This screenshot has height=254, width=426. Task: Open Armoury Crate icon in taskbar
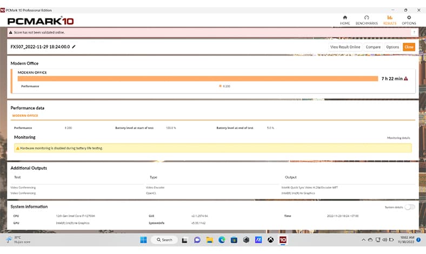pos(246,240)
